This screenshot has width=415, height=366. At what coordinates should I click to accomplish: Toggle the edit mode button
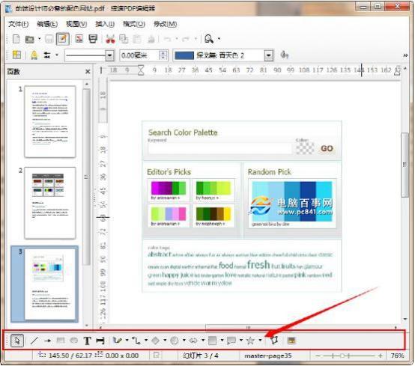pos(63,39)
